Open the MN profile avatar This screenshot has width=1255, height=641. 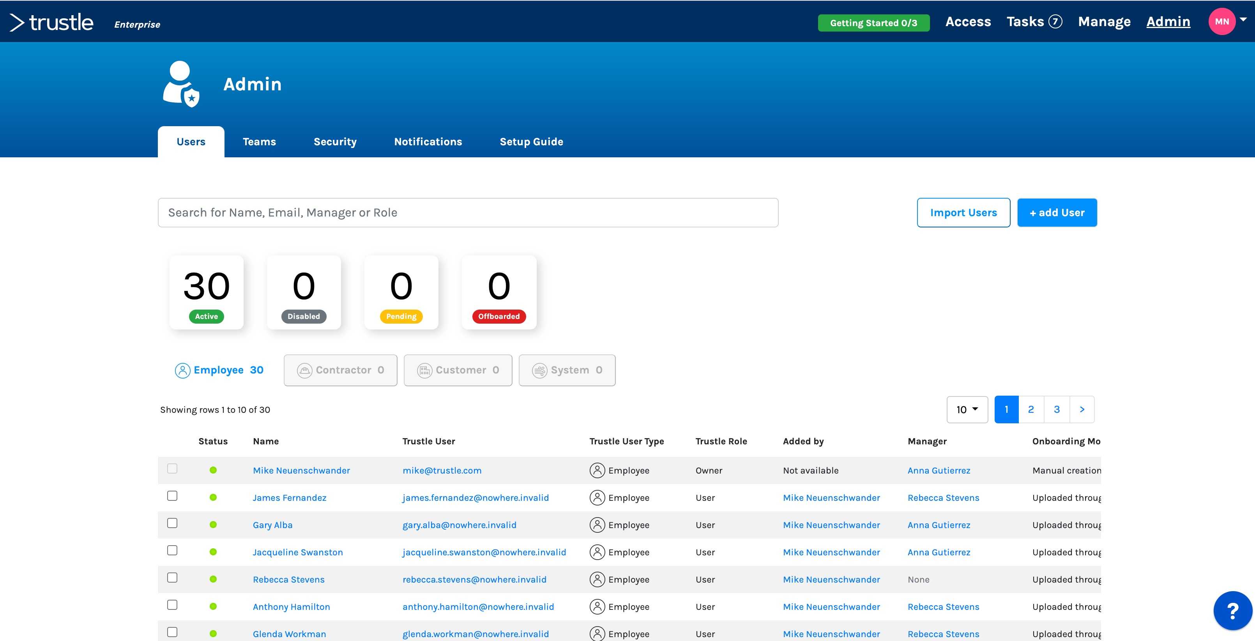pyautogui.click(x=1221, y=21)
